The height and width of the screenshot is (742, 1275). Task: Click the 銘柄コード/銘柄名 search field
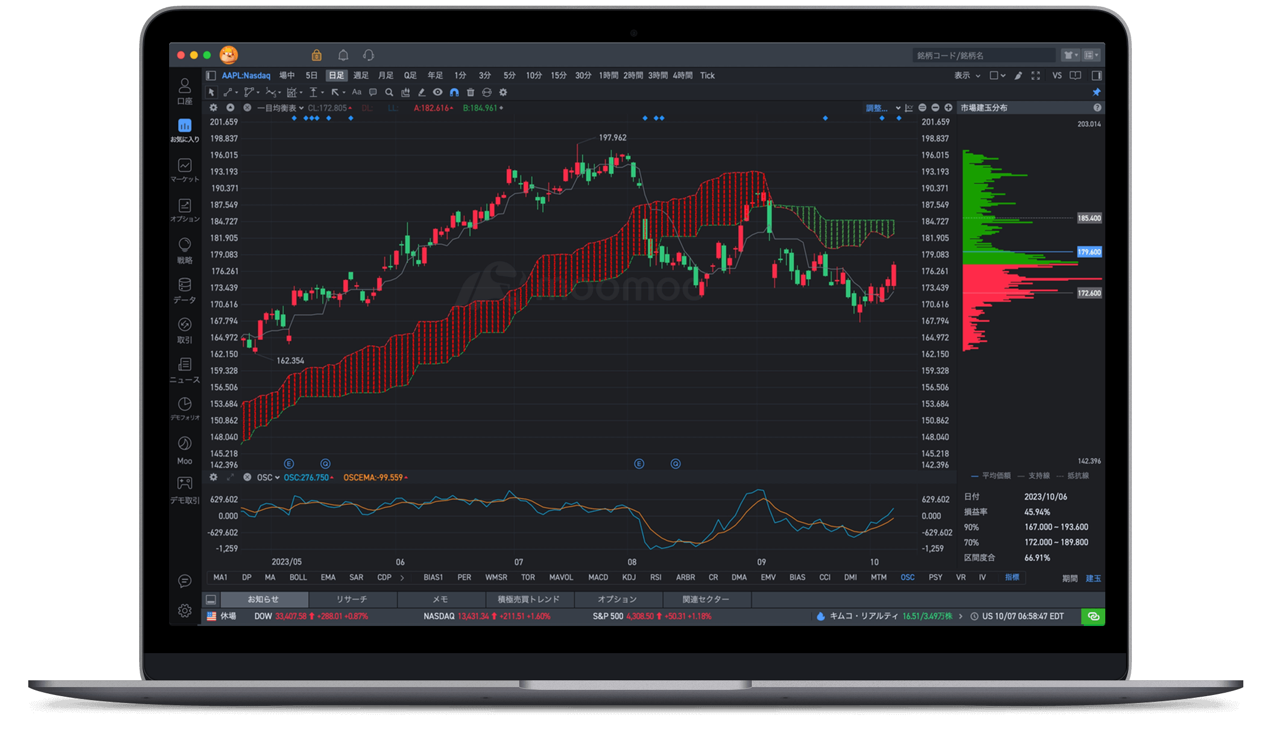point(983,55)
